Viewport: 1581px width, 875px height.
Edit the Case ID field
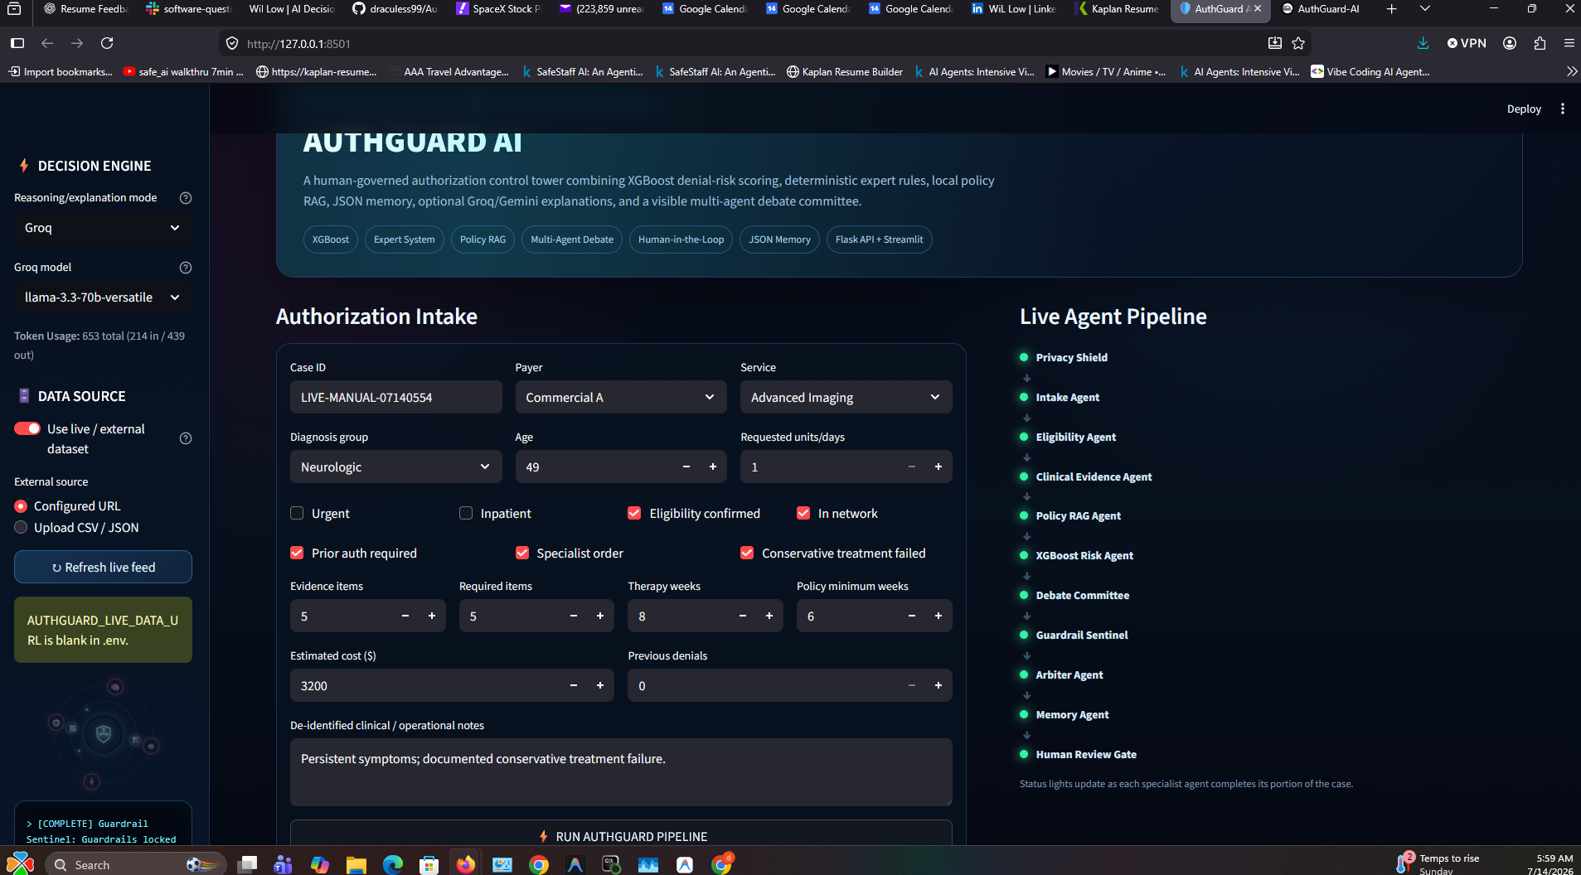pos(395,398)
